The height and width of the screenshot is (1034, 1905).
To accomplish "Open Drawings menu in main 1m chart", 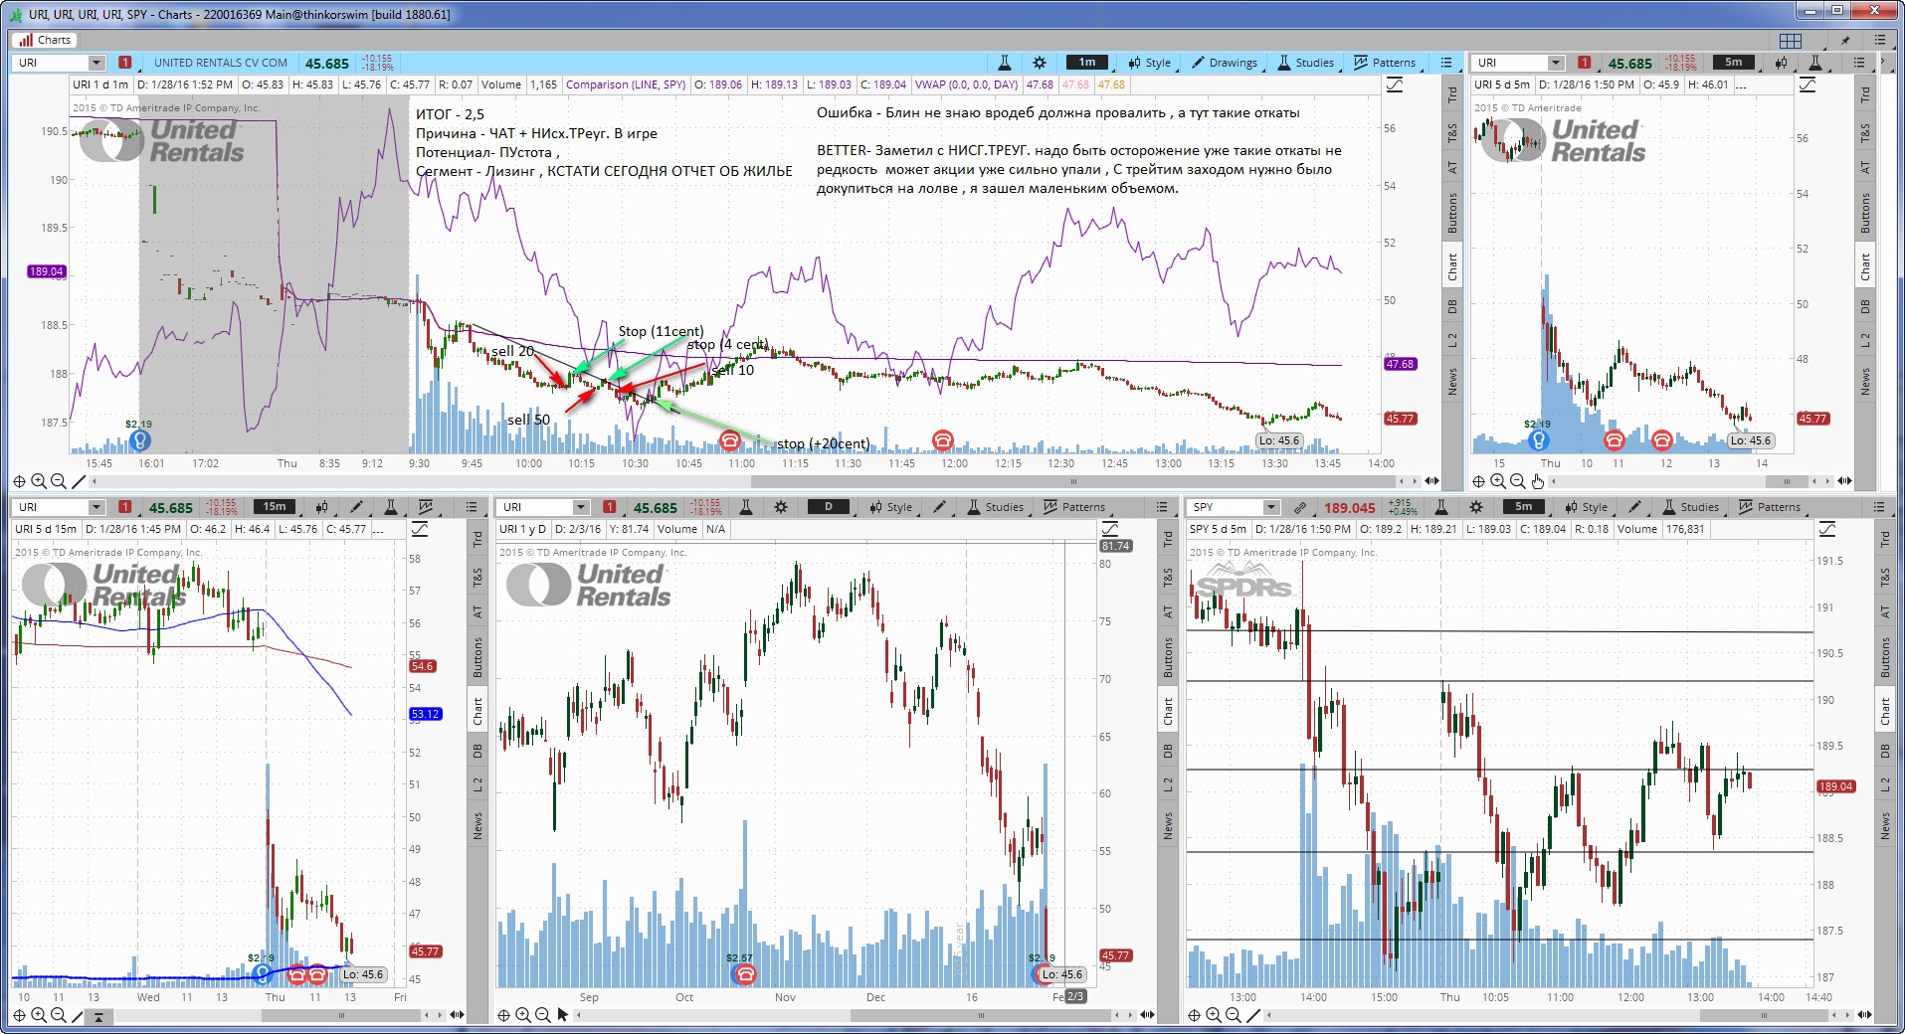I will pyautogui.click(x=1225, y=63).
